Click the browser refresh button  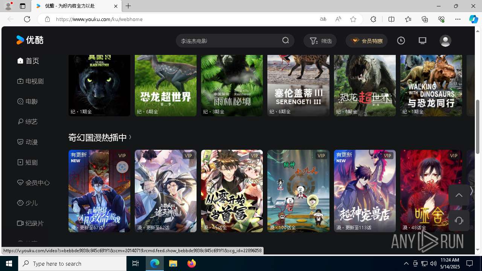pyautogui.click(x=27, y=19)
